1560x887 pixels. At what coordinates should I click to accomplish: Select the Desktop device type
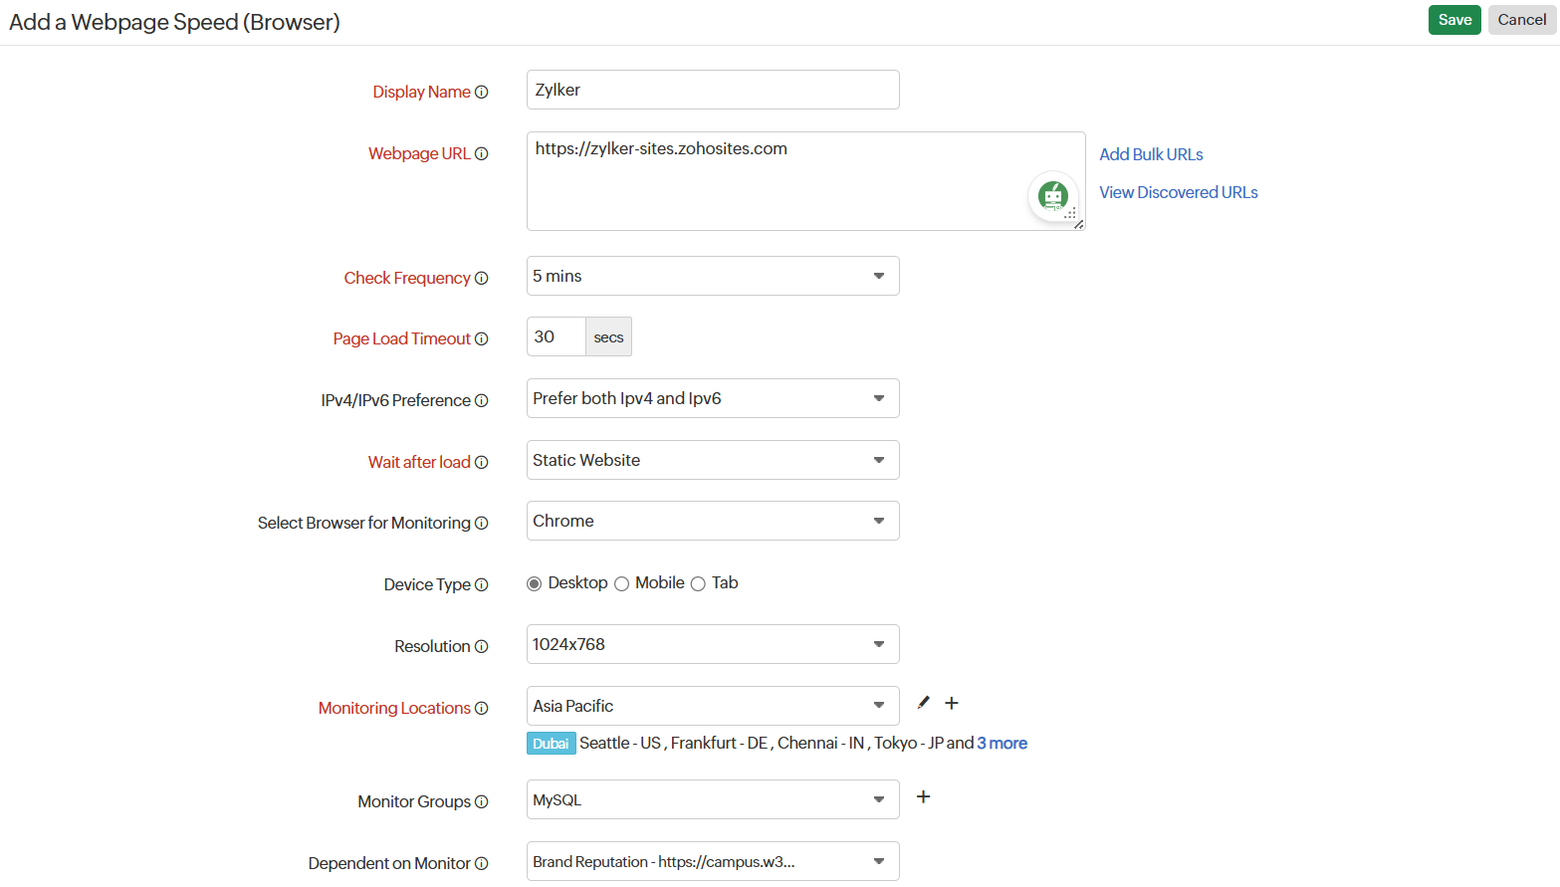535,584
